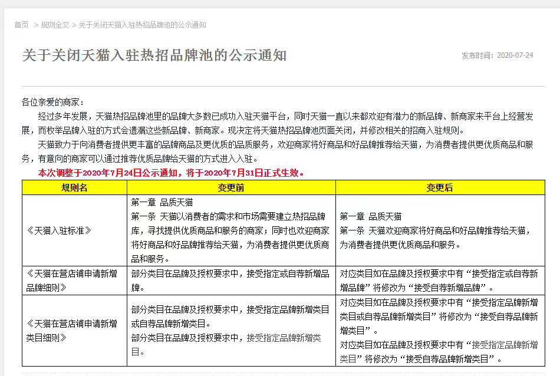Select breadcrumb 关于关闭天猫入驻热招品牌池的公示通知
560x376 pixels.
(142, 25)
